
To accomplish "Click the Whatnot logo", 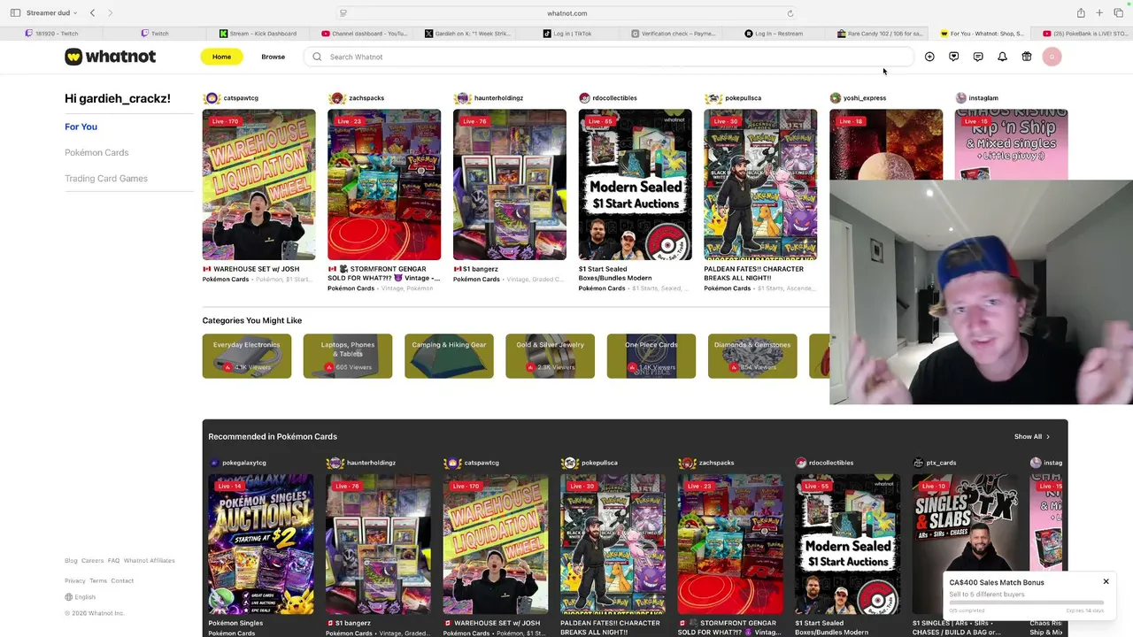I will 110,57.
